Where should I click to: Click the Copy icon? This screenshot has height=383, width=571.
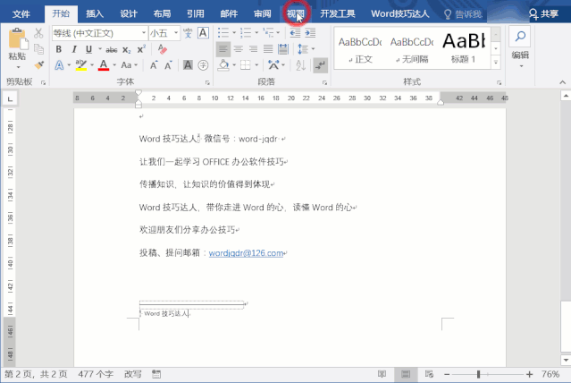point(38,49)
